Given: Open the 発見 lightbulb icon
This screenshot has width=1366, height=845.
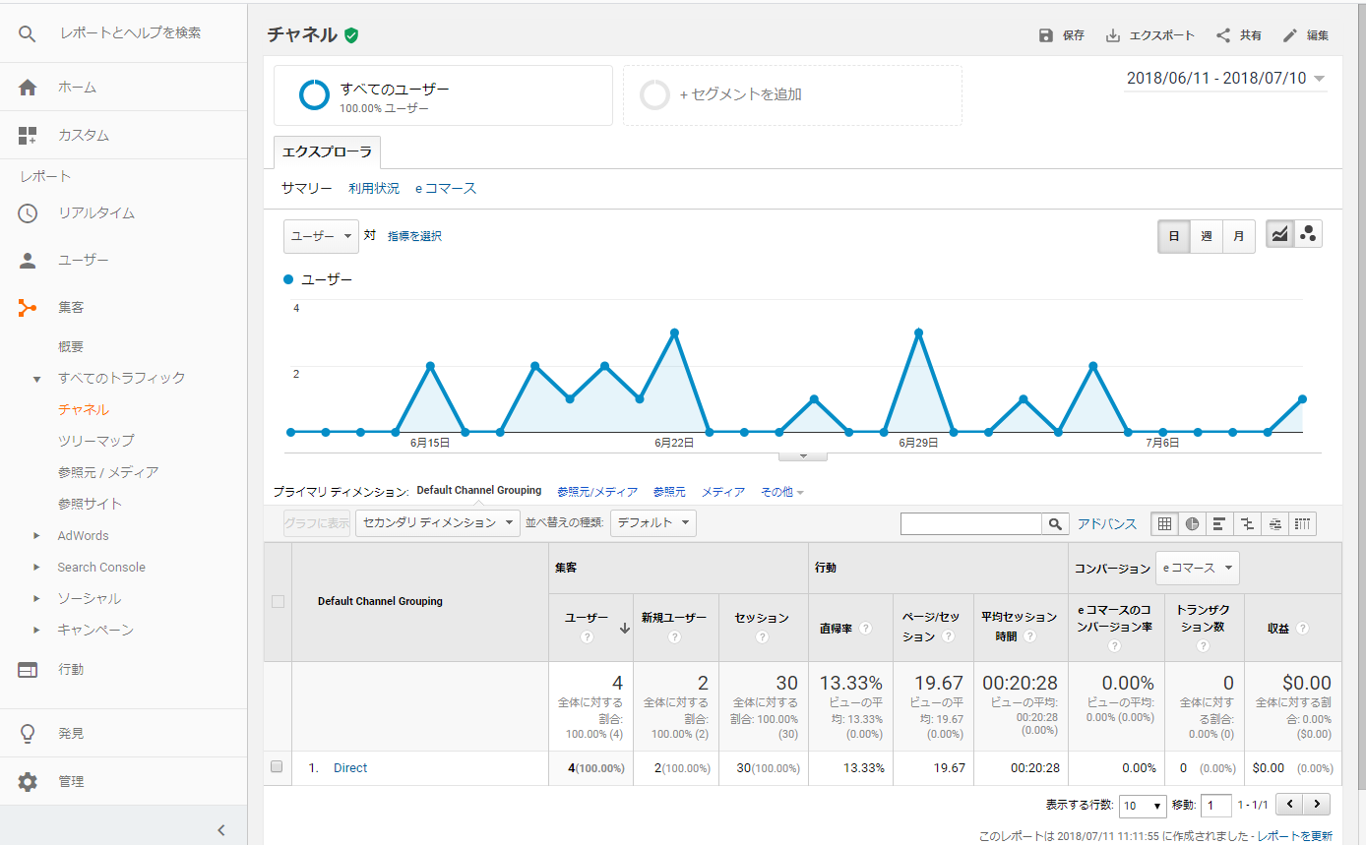Looking at the screenshot, I should click(28, 734).
